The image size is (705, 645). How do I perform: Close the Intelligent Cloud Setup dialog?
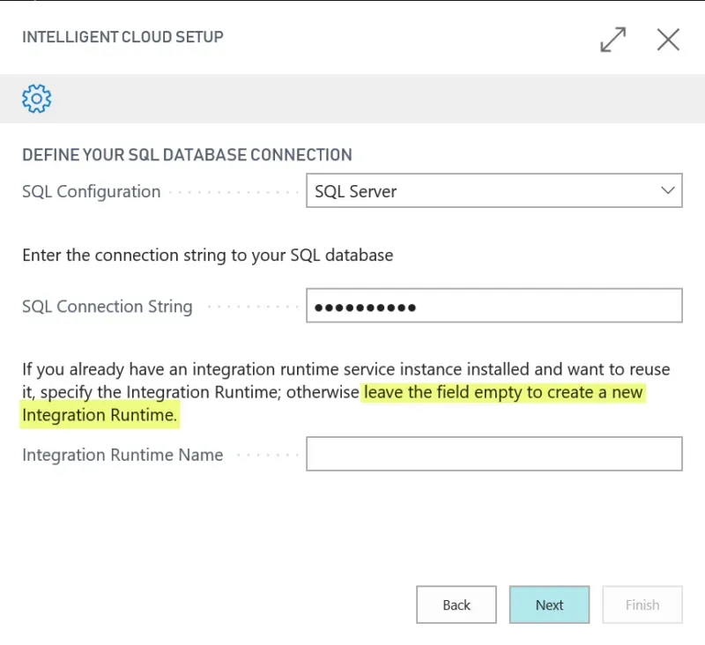click(668, 40)
